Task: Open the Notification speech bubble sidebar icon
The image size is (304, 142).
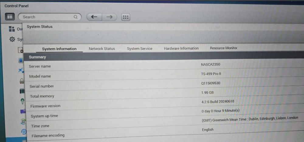Action: pyautogui.click(x=23, y=111)
